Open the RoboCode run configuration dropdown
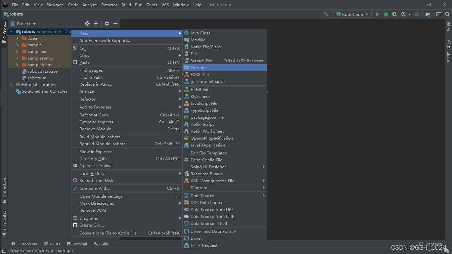 point(352,14)
